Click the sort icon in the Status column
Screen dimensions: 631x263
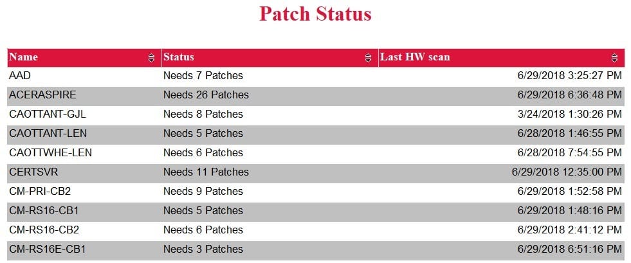[x=368, y=57]
